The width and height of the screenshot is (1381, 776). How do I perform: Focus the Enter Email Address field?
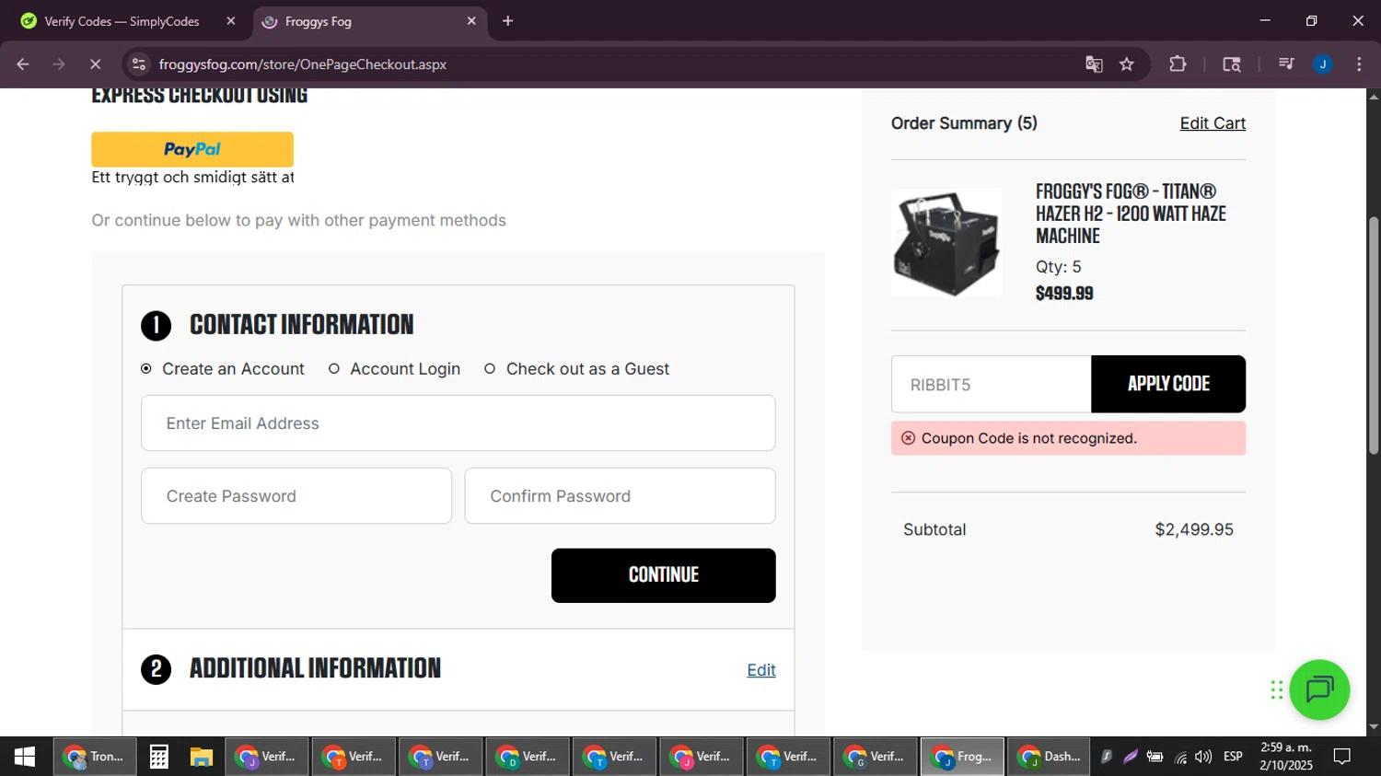tap(458, 423)
